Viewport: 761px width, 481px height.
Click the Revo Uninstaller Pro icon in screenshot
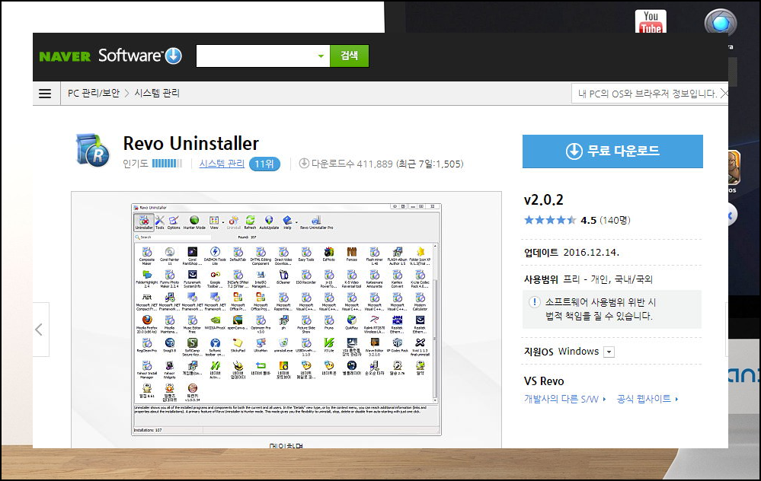(316, 222)
